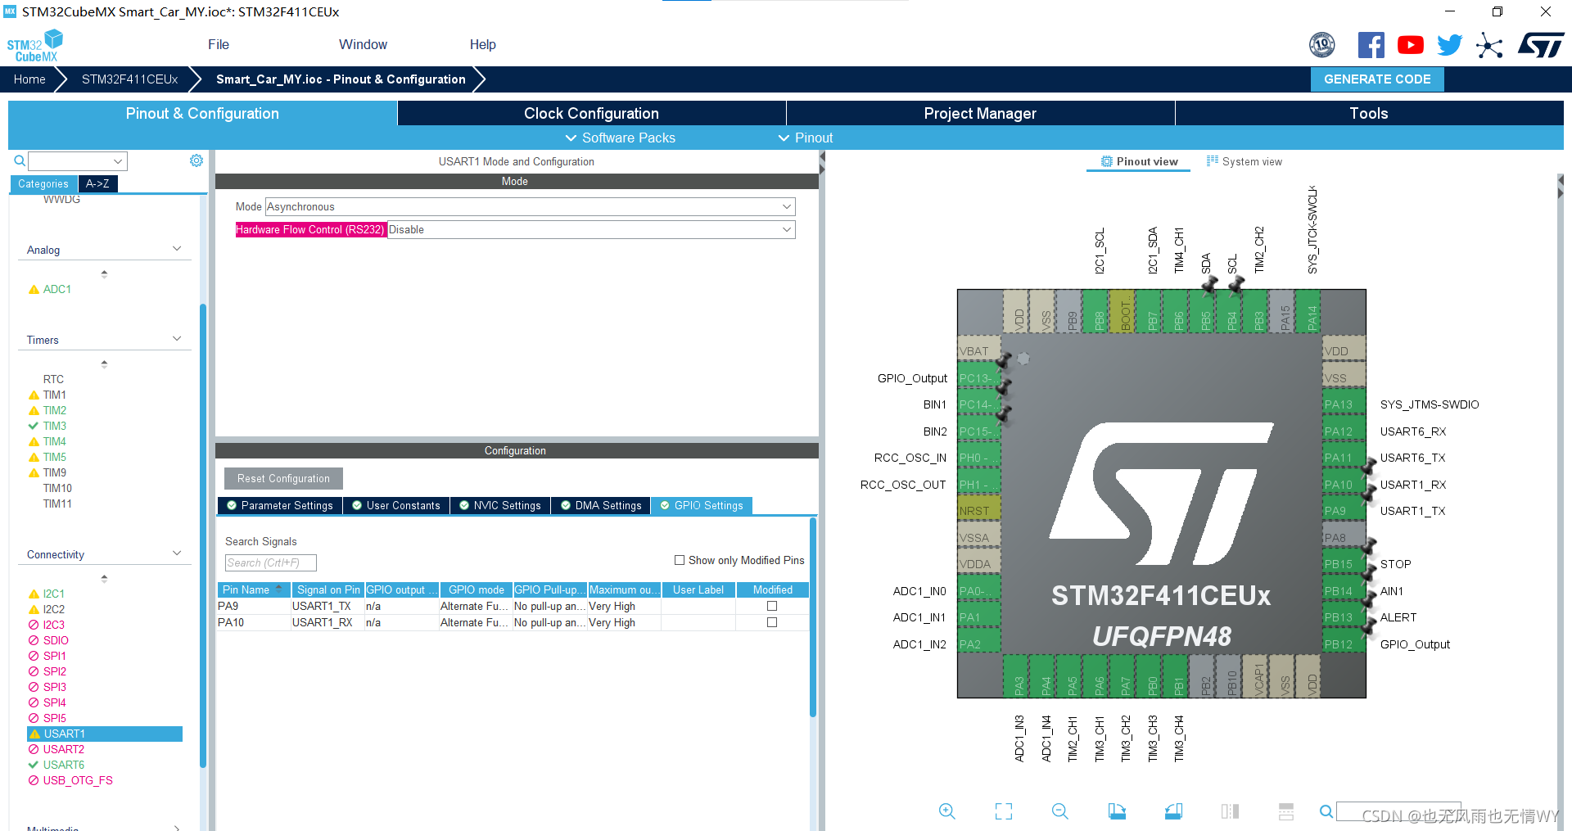Open the category search combo box
The width and height of the screenshot is (1572, 831).
(78, 160)
